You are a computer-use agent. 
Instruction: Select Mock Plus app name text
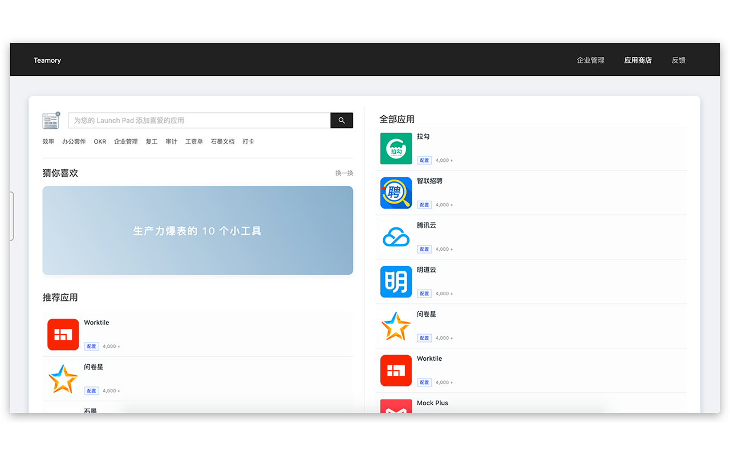(432, 403)
